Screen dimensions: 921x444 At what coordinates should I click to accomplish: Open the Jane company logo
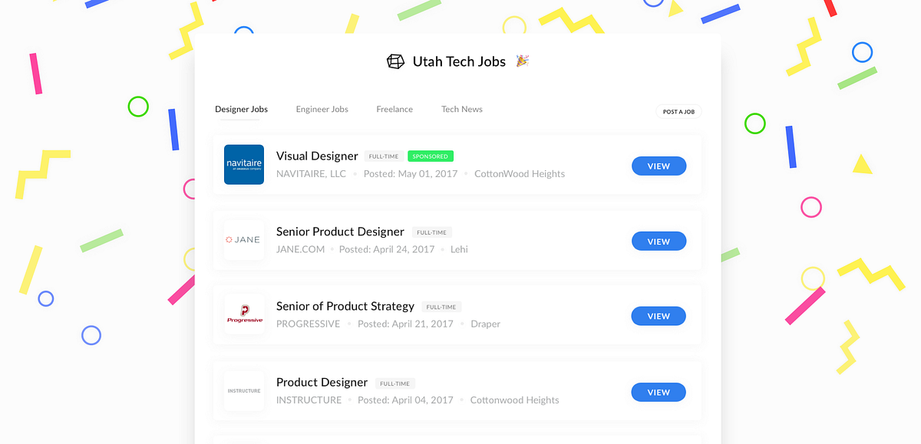pos(244,239)
